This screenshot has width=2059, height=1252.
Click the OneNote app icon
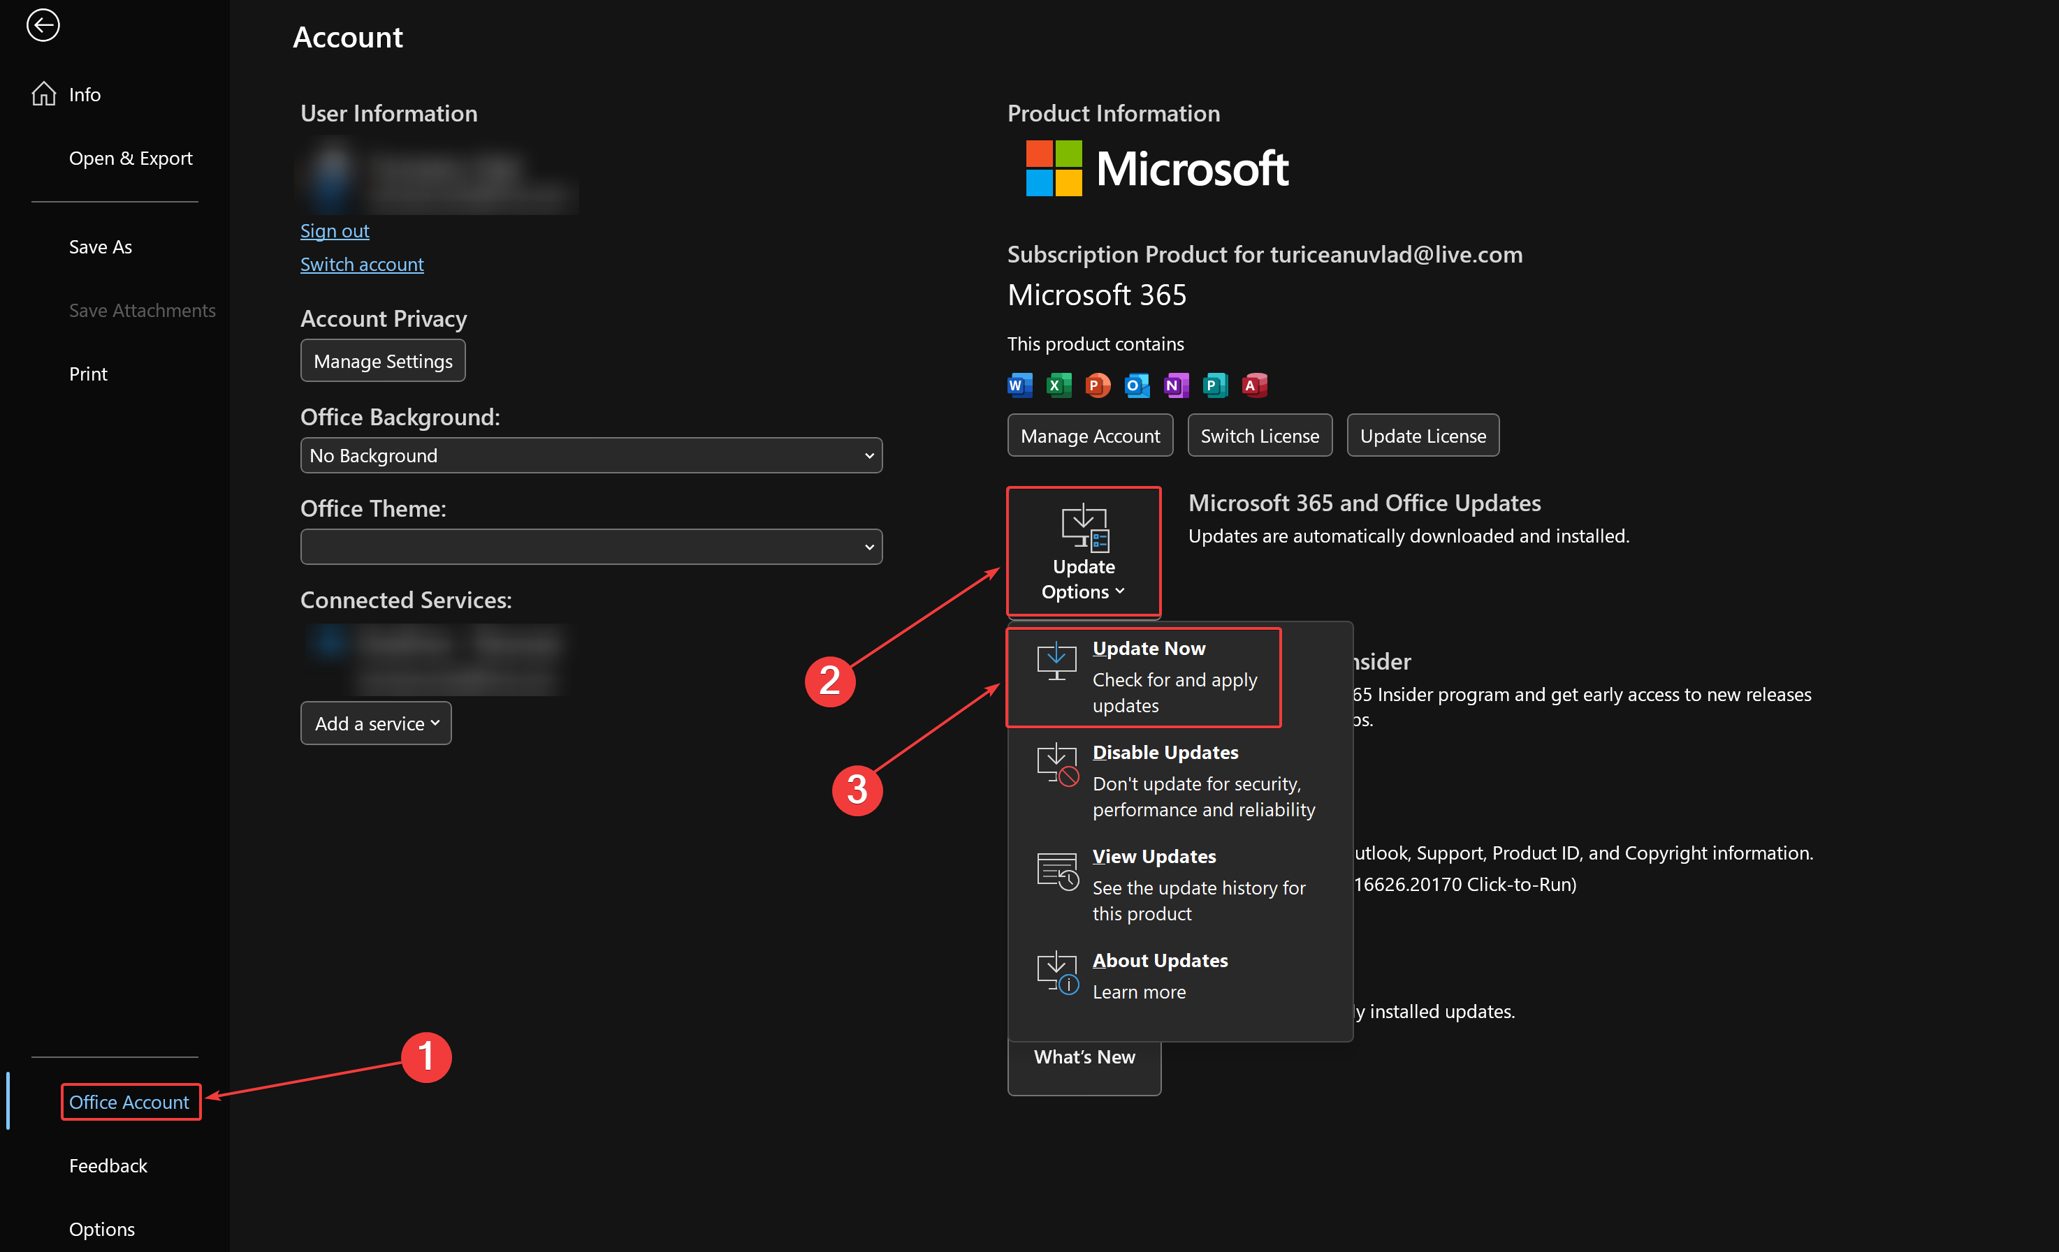click(1176, 385)
